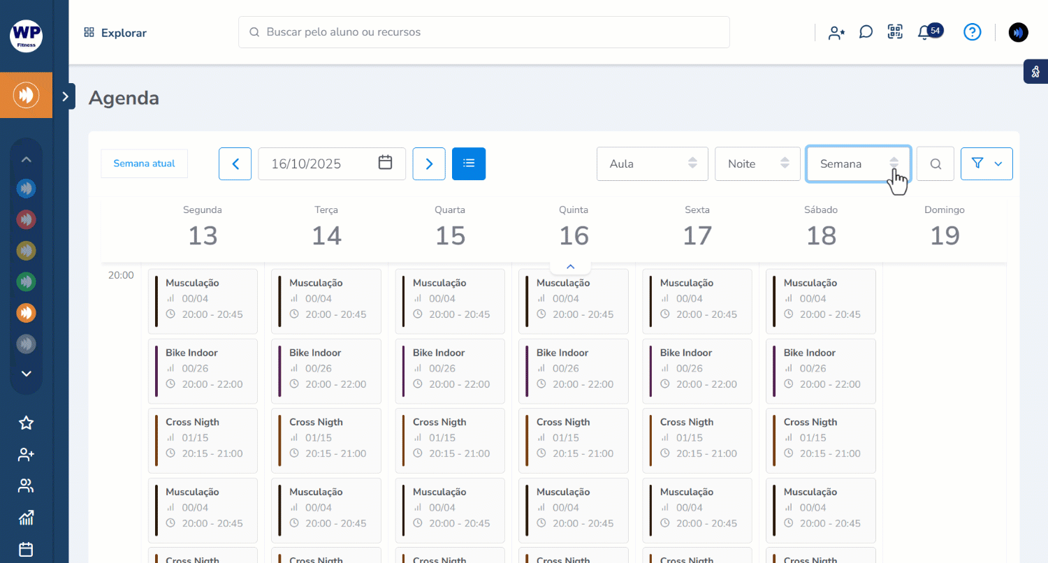Go to next week arrow
Screen dimensions: 1048x563
coord(429,163)
